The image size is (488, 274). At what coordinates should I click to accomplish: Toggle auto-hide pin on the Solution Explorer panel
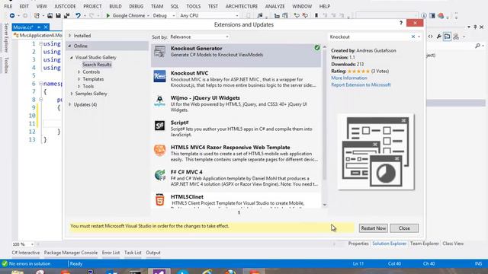475,27
